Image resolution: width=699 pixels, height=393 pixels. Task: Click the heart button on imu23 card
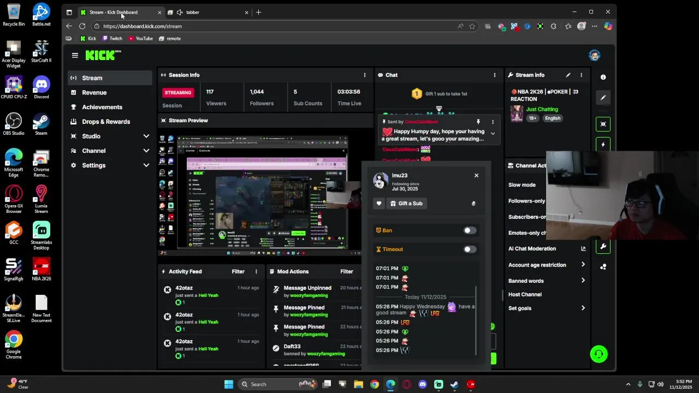coord(379,204)
